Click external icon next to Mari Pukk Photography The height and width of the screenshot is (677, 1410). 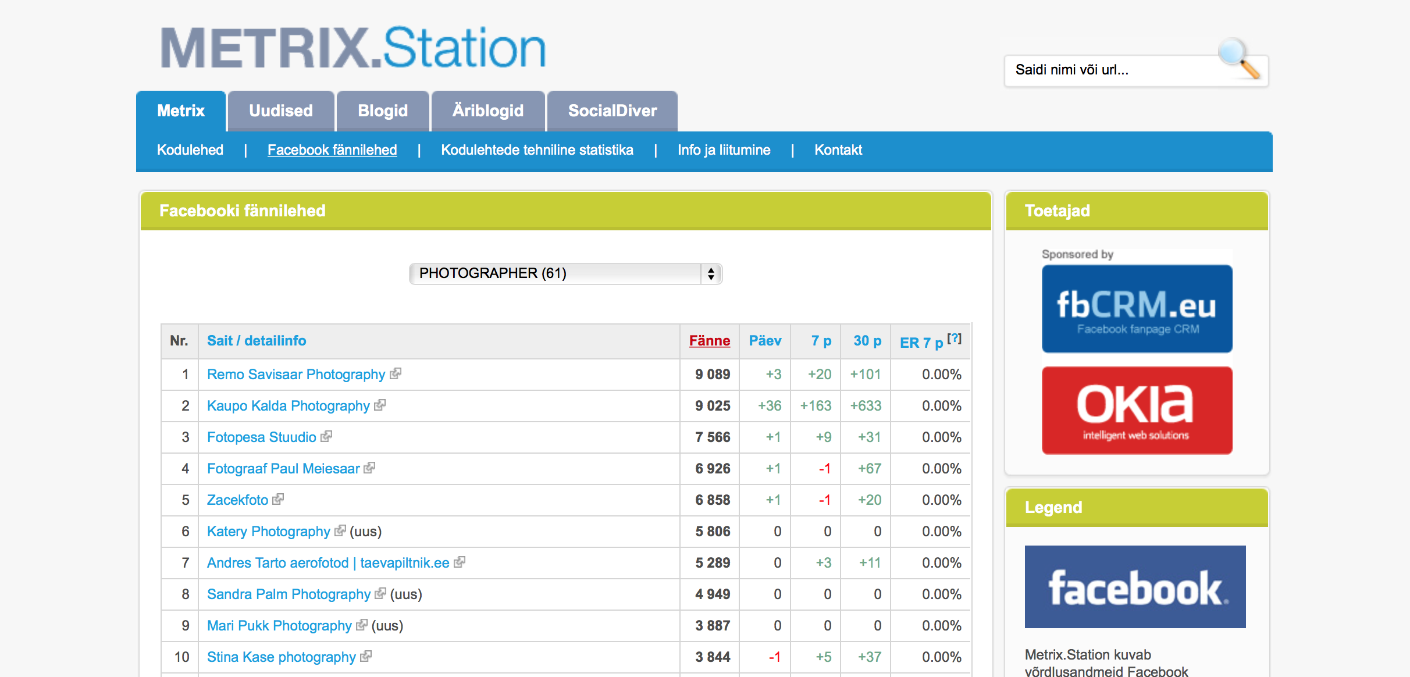coord(362,625)
